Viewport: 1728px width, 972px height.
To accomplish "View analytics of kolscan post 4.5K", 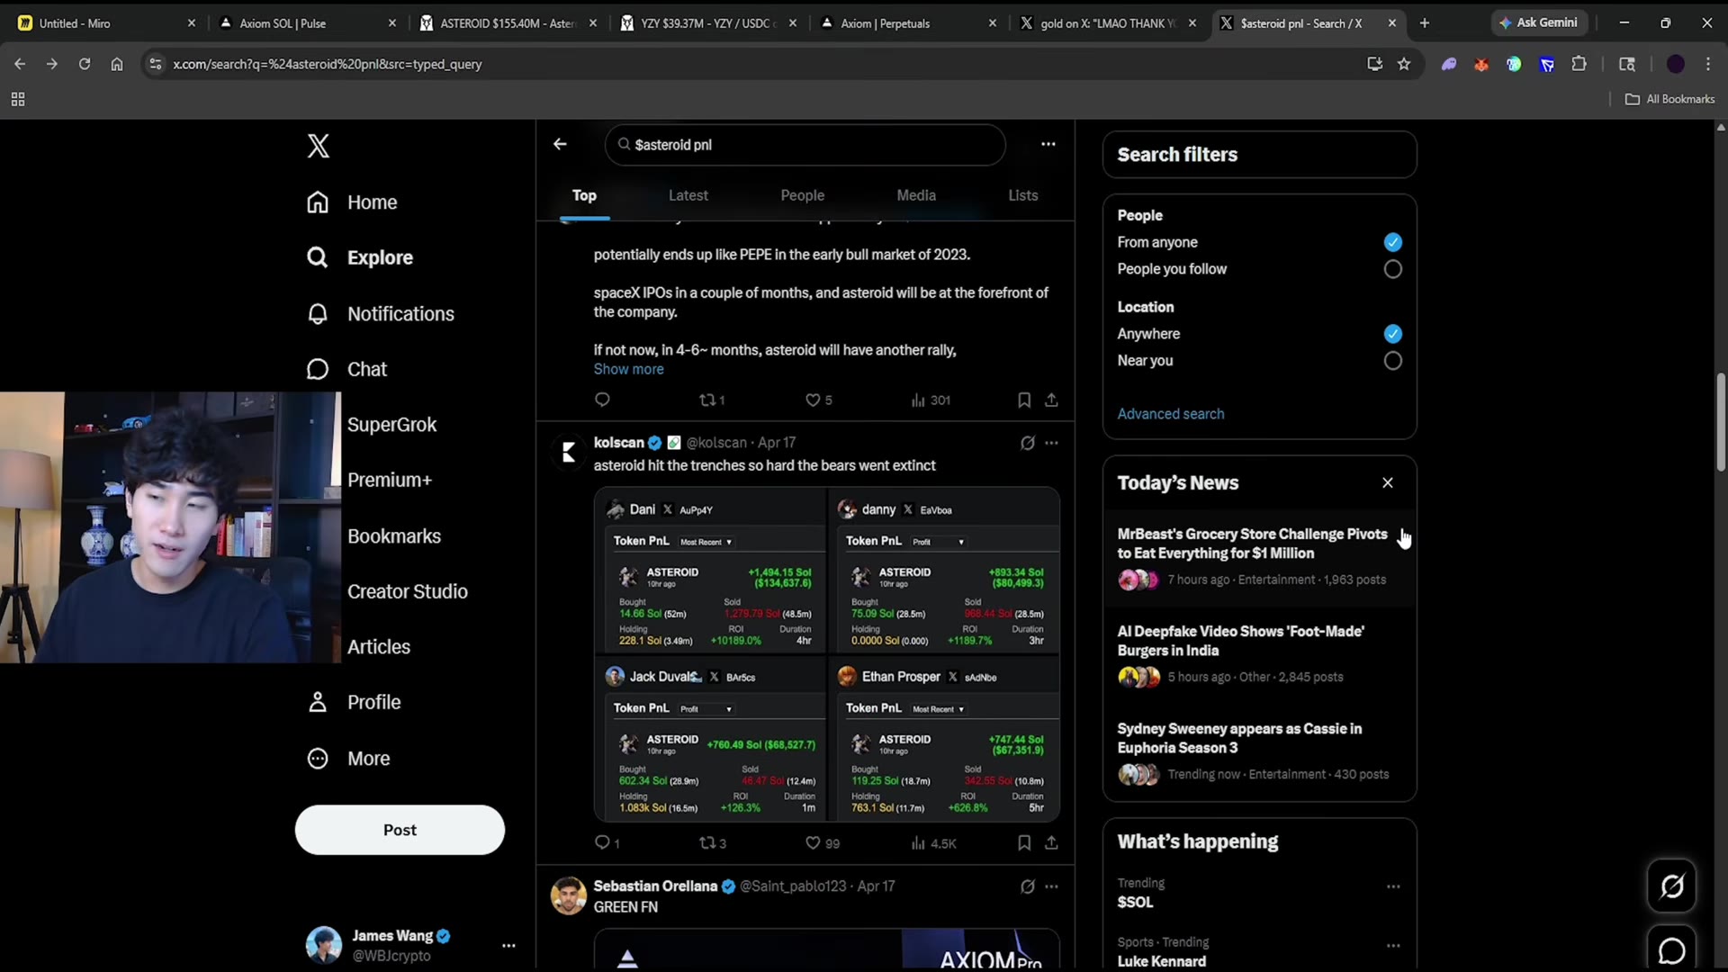I will [933, 843].
